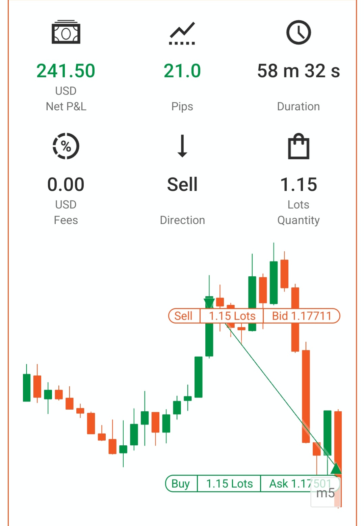
Task: Select the 21.0 Pips value
Action: [182, 71]
